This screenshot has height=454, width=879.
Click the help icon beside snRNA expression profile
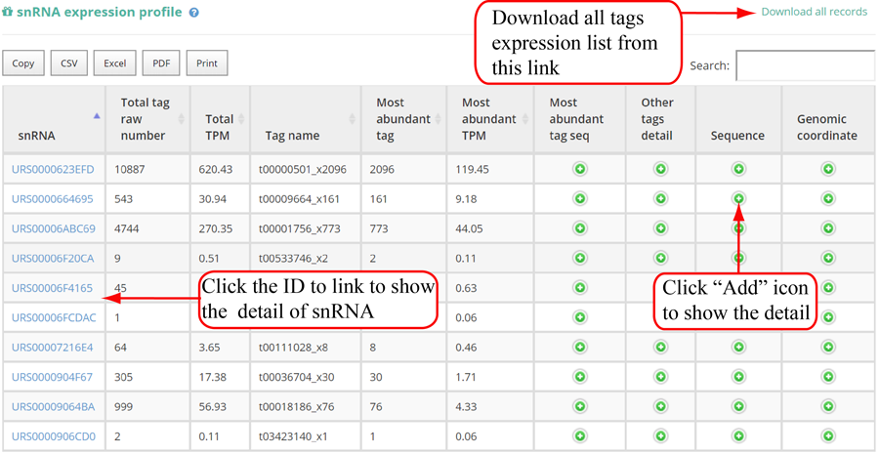tap(194, 13)
